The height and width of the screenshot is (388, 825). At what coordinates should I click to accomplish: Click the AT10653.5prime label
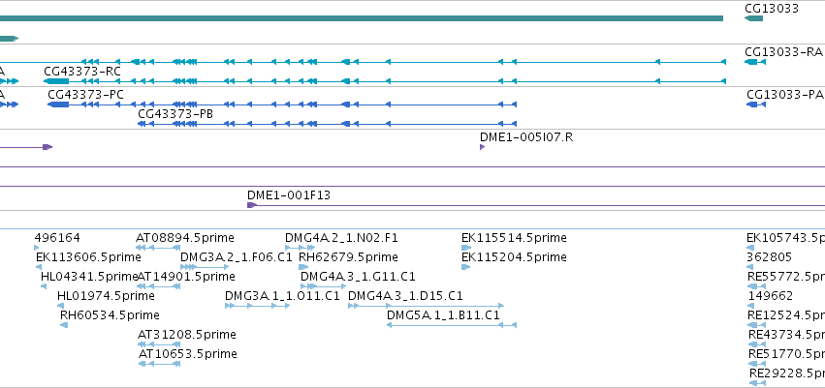tap(188, 354)
